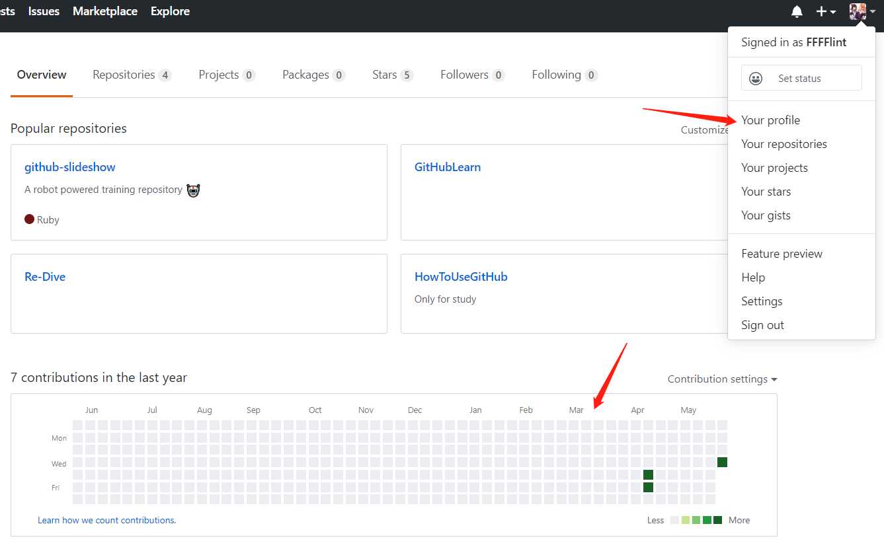This screenshot has height=559, width=884.
Task: Open the Re-Dive repository
Action: tap(45, 277)
